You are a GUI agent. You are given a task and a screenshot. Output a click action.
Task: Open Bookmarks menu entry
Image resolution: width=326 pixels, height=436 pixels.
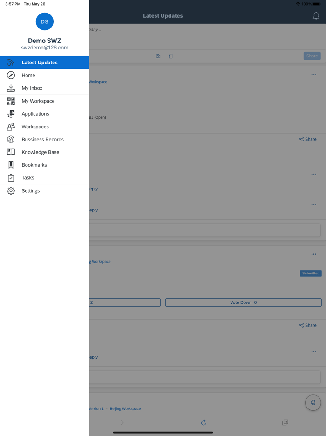click(x=44, y=165)
